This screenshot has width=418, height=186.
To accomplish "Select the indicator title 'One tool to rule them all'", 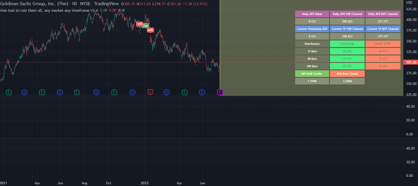I will [49, 10].
